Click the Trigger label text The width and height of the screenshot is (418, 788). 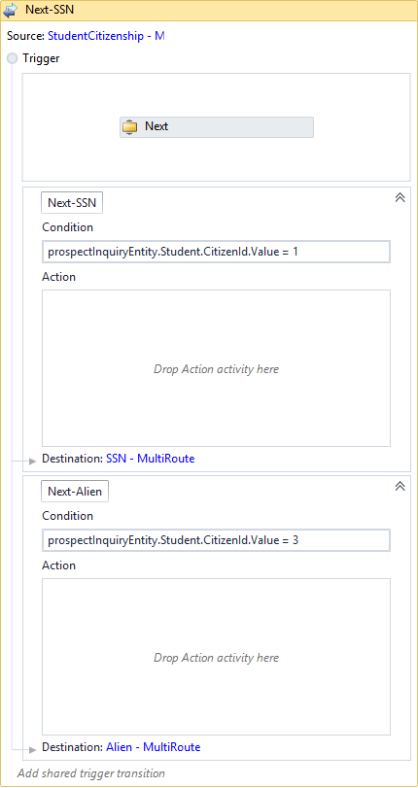coord(41,58)
